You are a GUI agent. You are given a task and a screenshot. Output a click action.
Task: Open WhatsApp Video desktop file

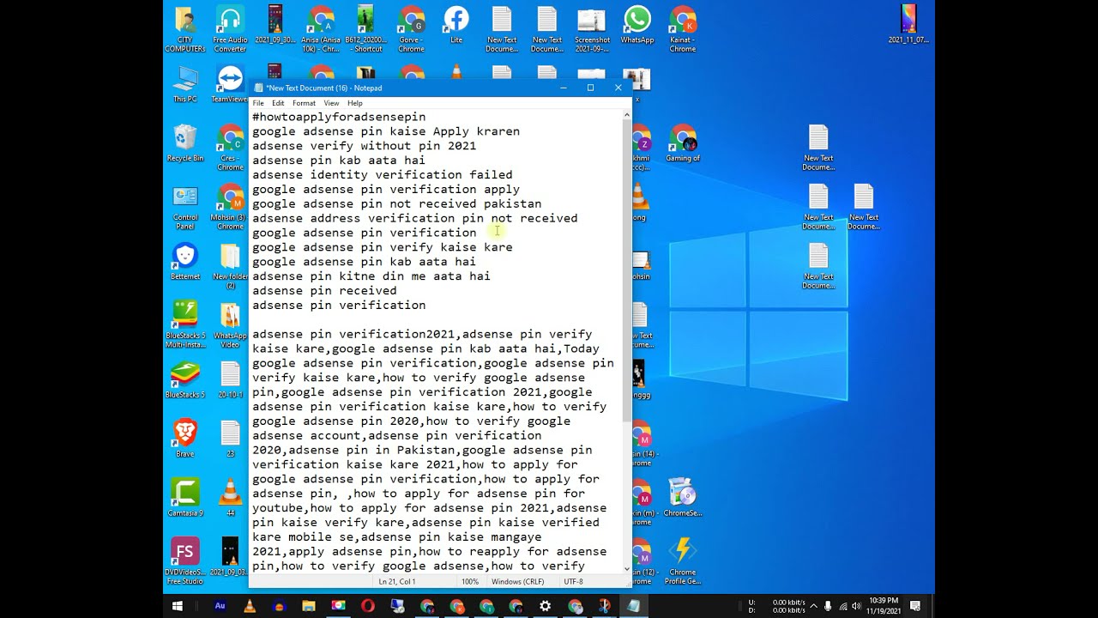230,324
